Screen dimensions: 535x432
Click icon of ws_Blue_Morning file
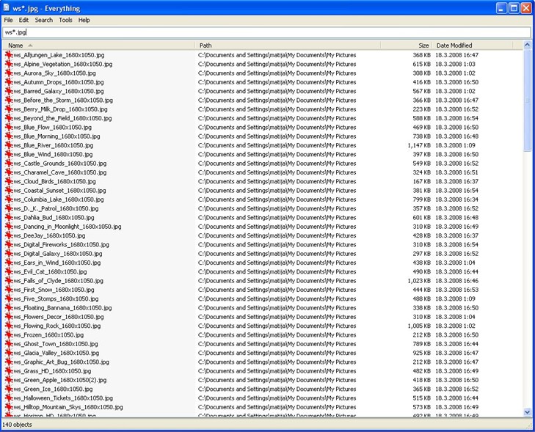(9, 136)
